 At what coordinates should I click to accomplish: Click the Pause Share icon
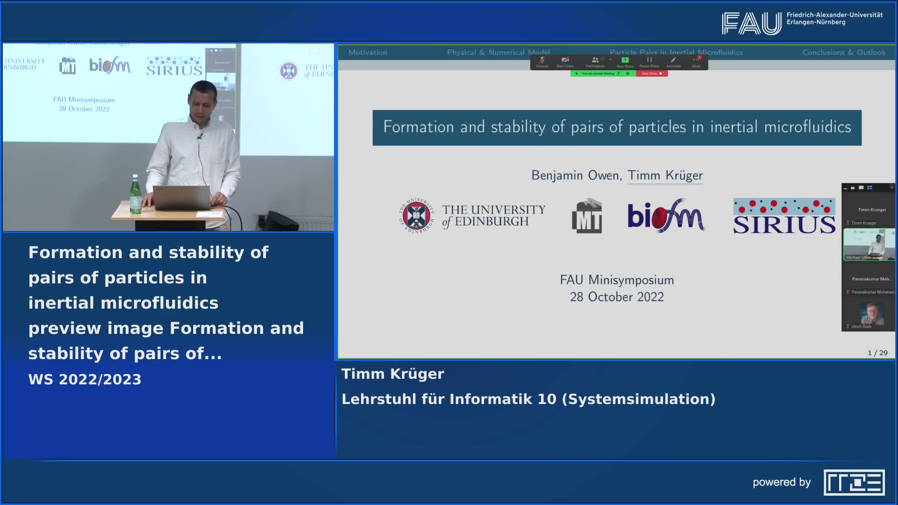[x=649, y=60]
